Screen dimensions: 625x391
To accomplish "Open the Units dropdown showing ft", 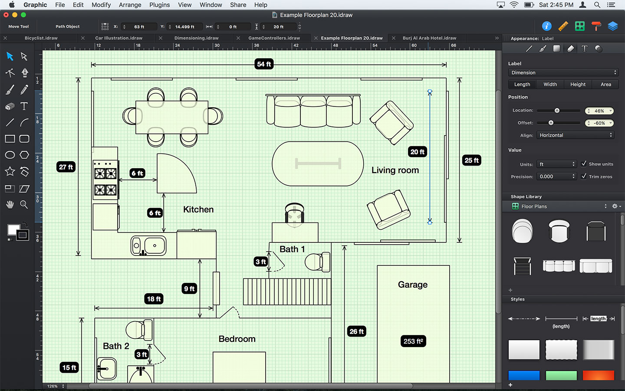I will 556,164.
